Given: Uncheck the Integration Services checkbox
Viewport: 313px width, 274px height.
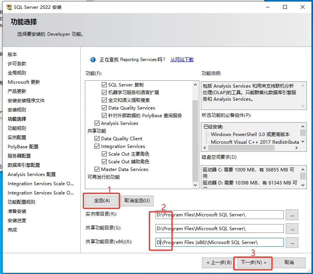Looking at the screenshot, I should point(97,146).
